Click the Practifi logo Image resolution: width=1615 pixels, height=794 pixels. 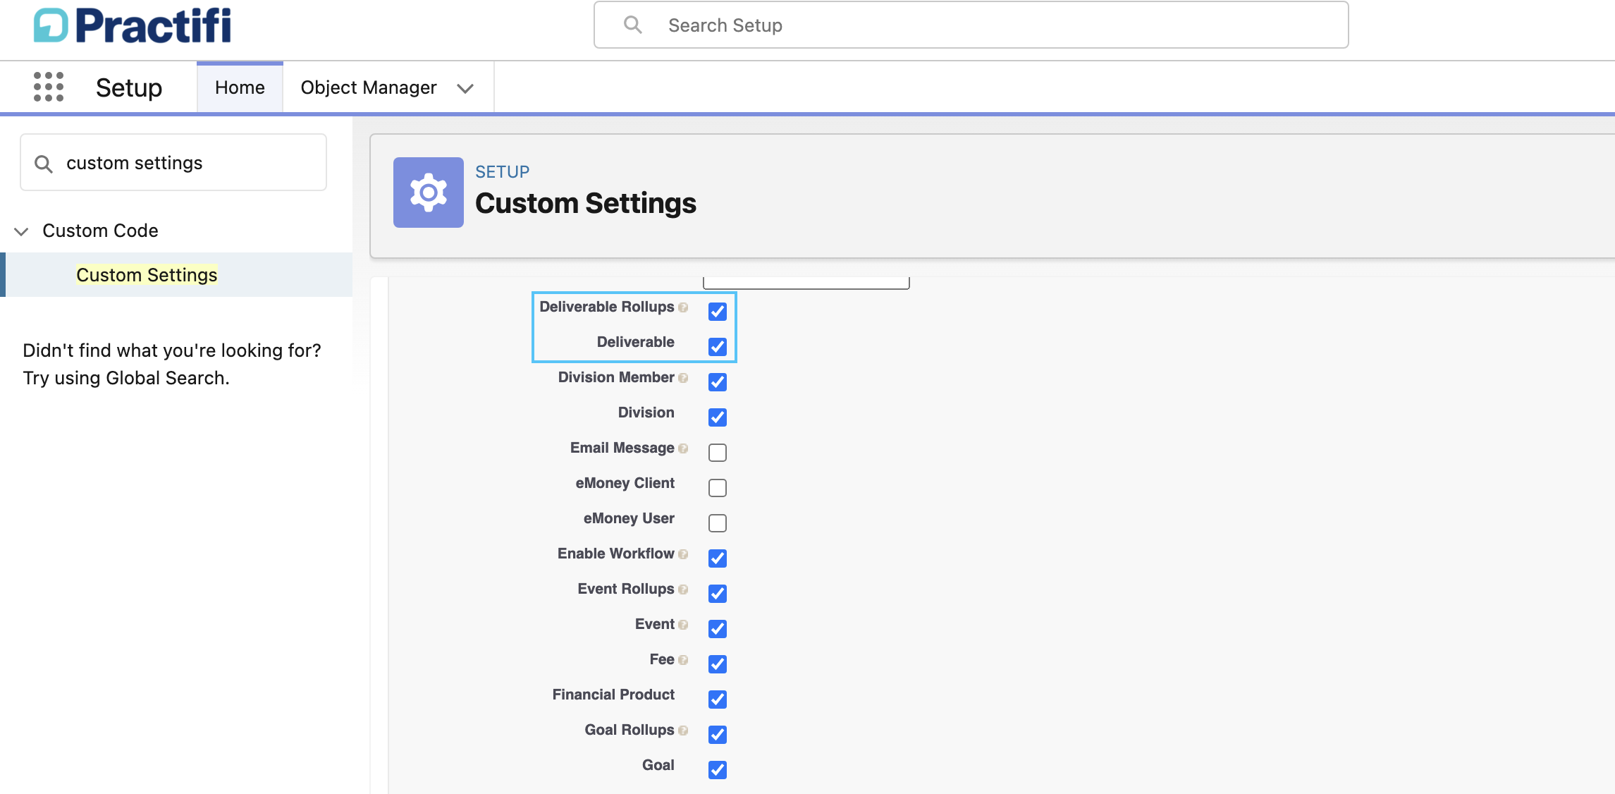point(133,25)
